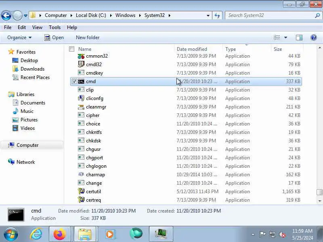Viewport: 323px width, 242px height.
Task: Open the recent pages dropdown arrow
Action: pos(25,15)
